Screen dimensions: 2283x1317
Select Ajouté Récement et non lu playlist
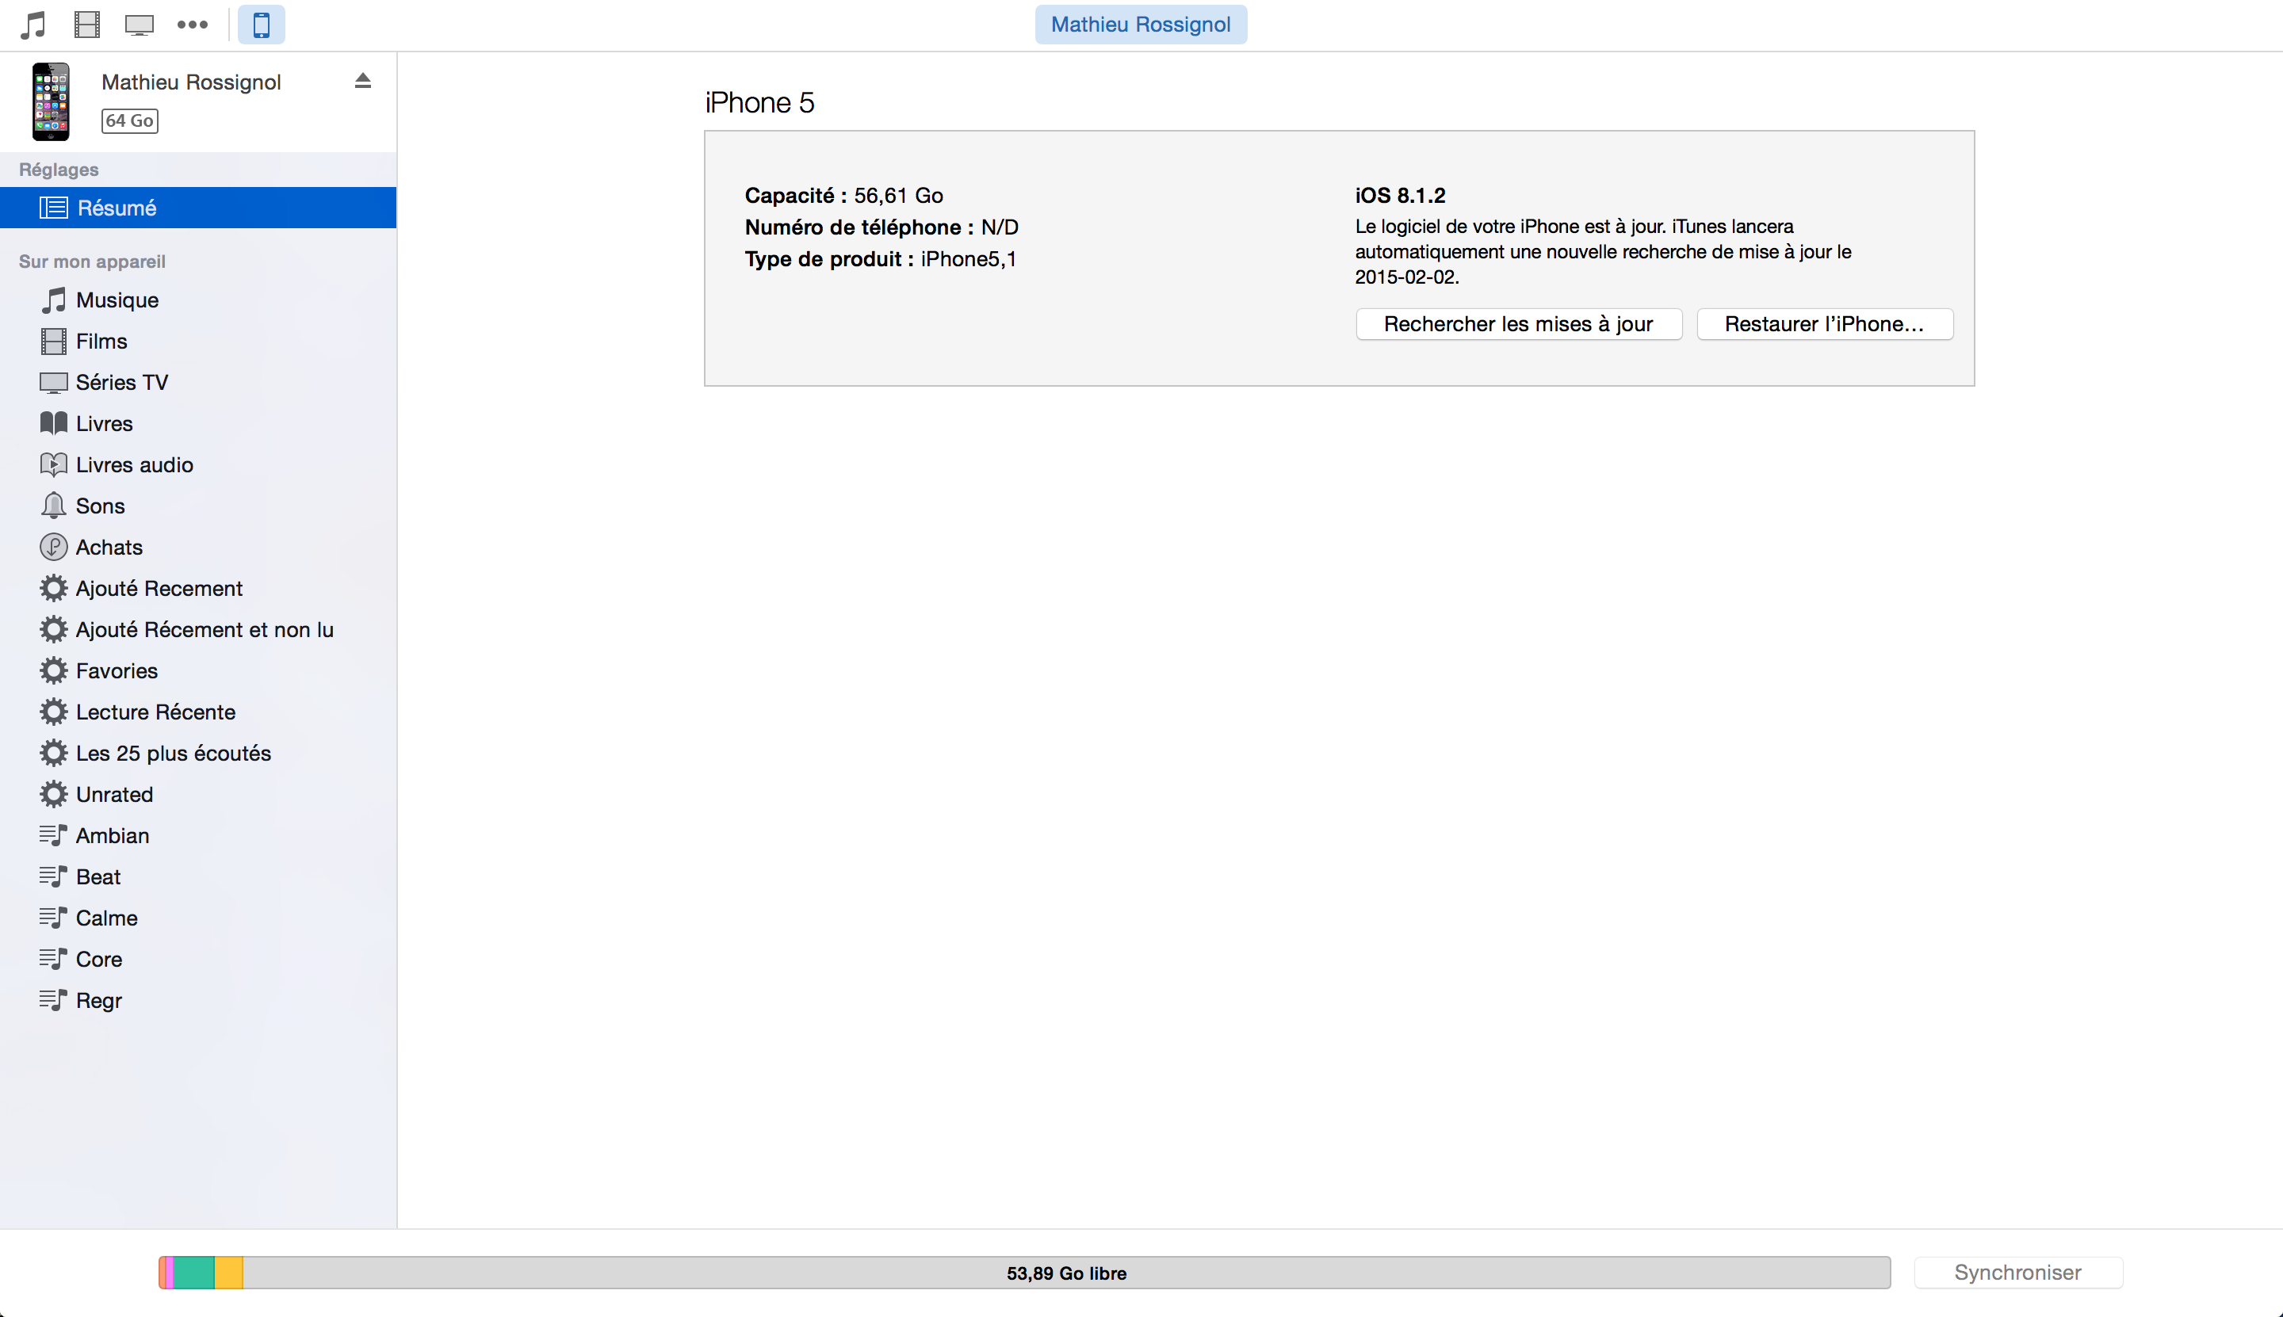(x=198, y=629)
